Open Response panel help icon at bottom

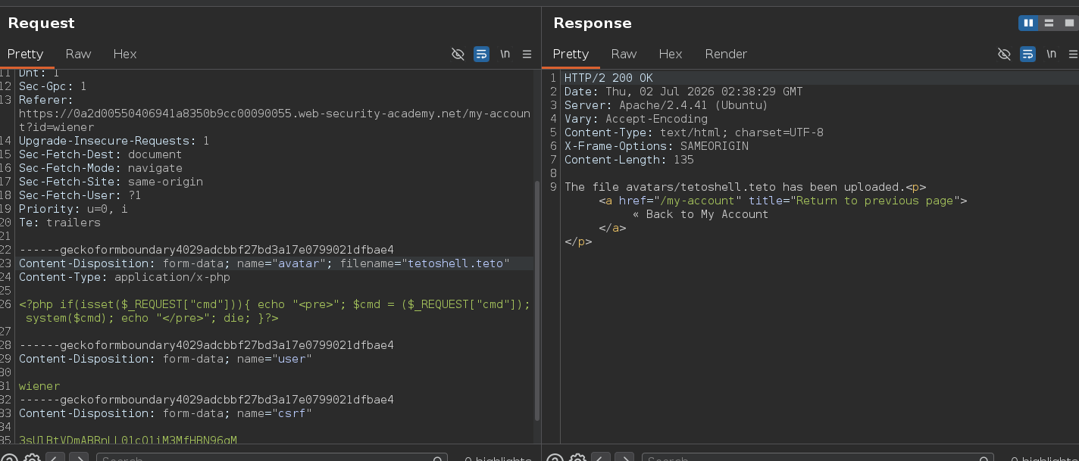click(555, 457)
